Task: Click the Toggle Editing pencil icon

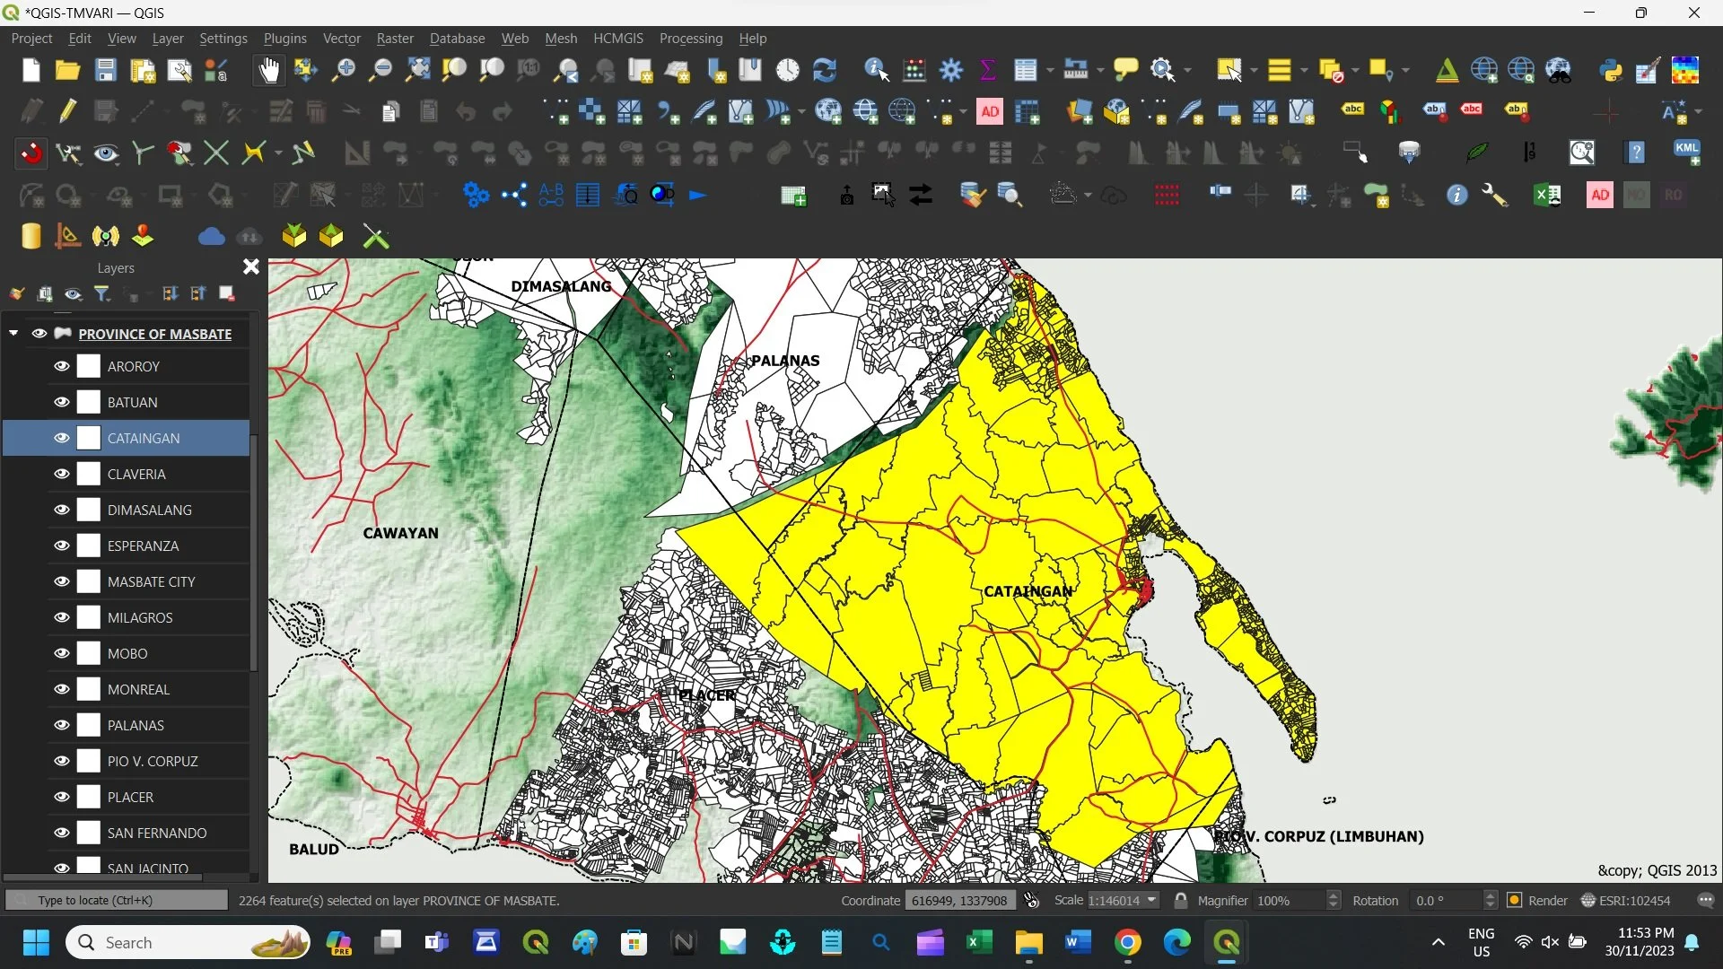Action: pos(68,111)
